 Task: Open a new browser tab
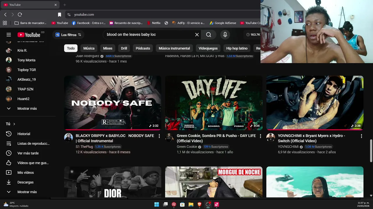click(65, 5)
